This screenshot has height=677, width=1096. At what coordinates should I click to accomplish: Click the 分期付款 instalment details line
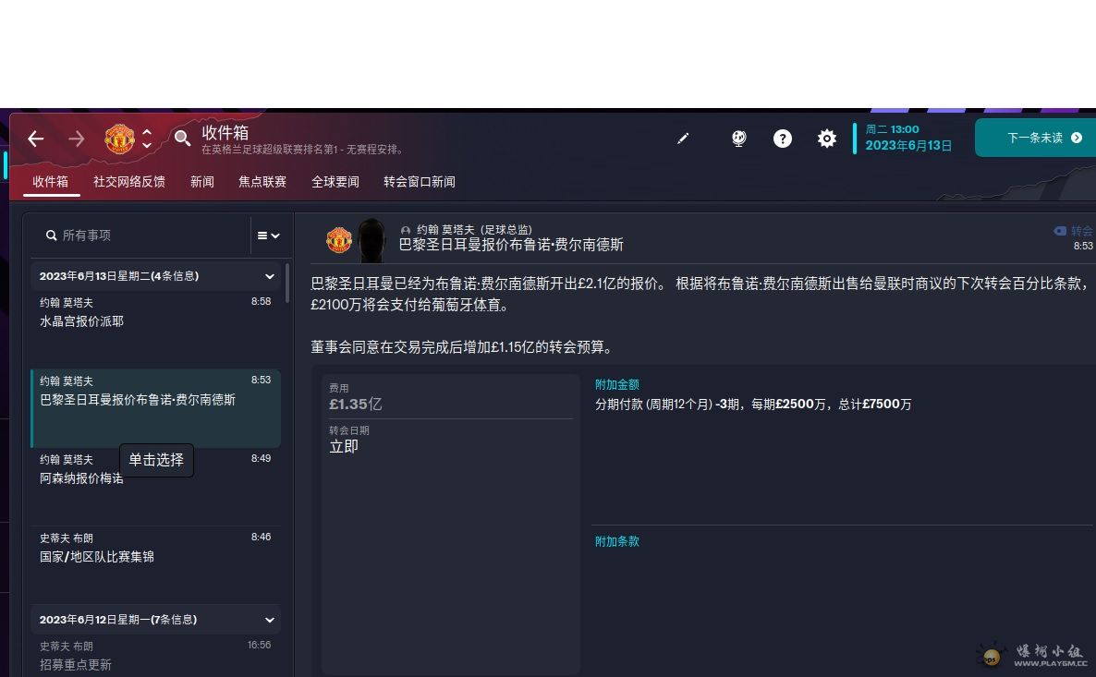pyautogui.click(x=753, y=404)
